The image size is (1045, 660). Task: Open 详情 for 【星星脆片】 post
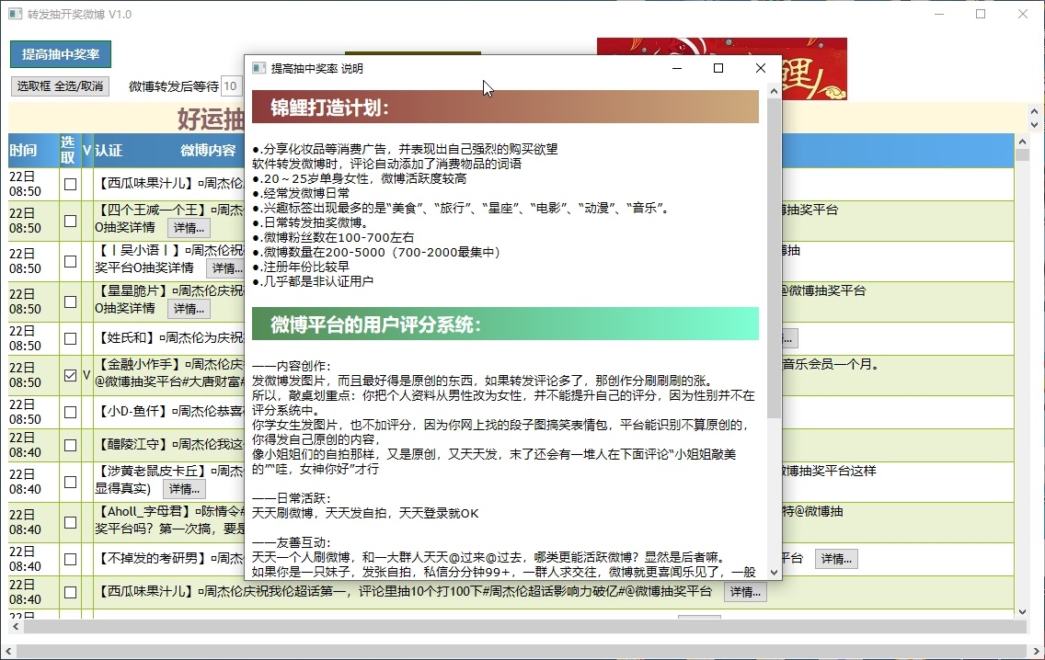(x=189, y=309)
